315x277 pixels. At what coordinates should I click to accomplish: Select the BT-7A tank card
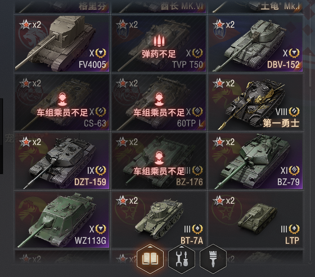click(x=159, y=219)
